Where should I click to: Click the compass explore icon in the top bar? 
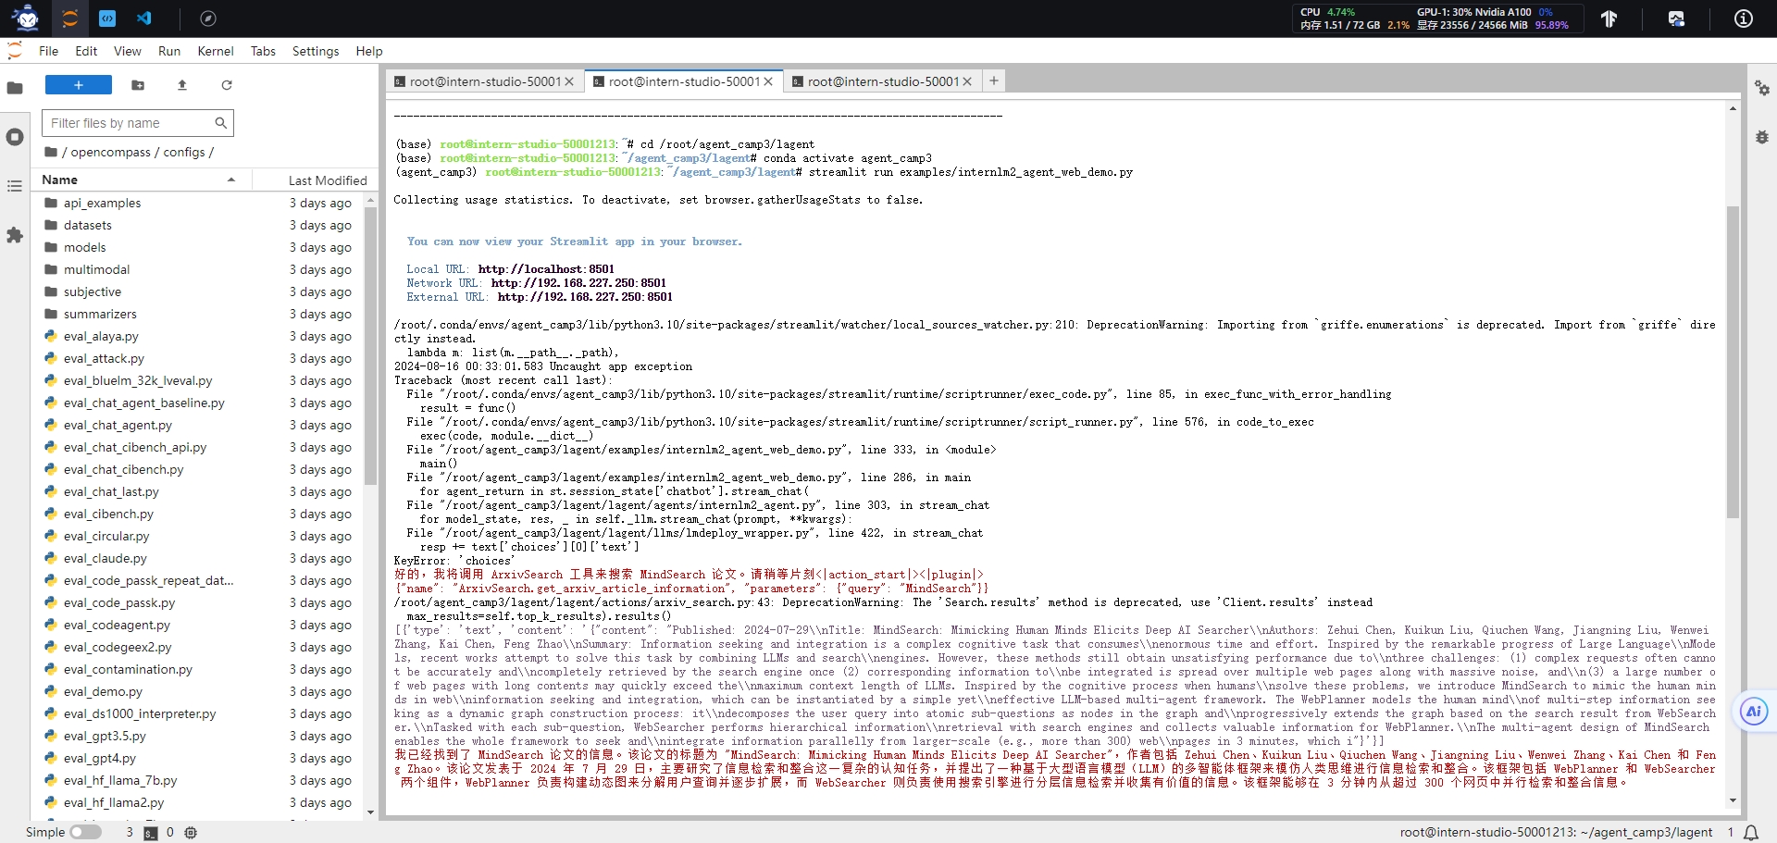[x=208, y=19]
